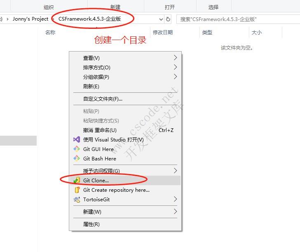Select 刷新(E) from the context menu
Screen dimensions: 300x252
tap(91, 87)
